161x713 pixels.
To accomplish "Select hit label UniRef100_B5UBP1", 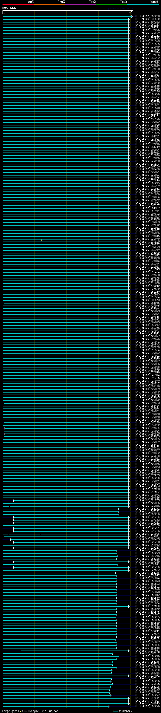I will (147, 564).
